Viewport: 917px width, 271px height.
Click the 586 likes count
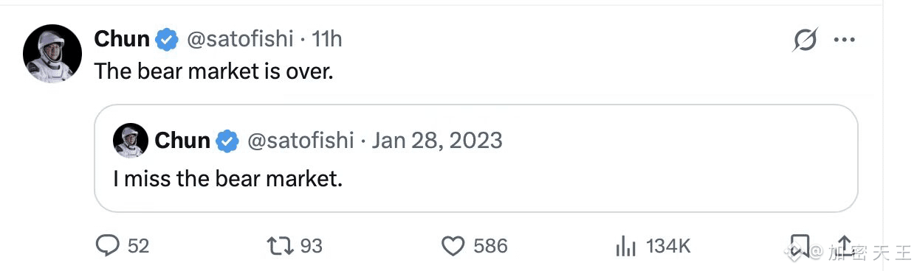(491, 246)
